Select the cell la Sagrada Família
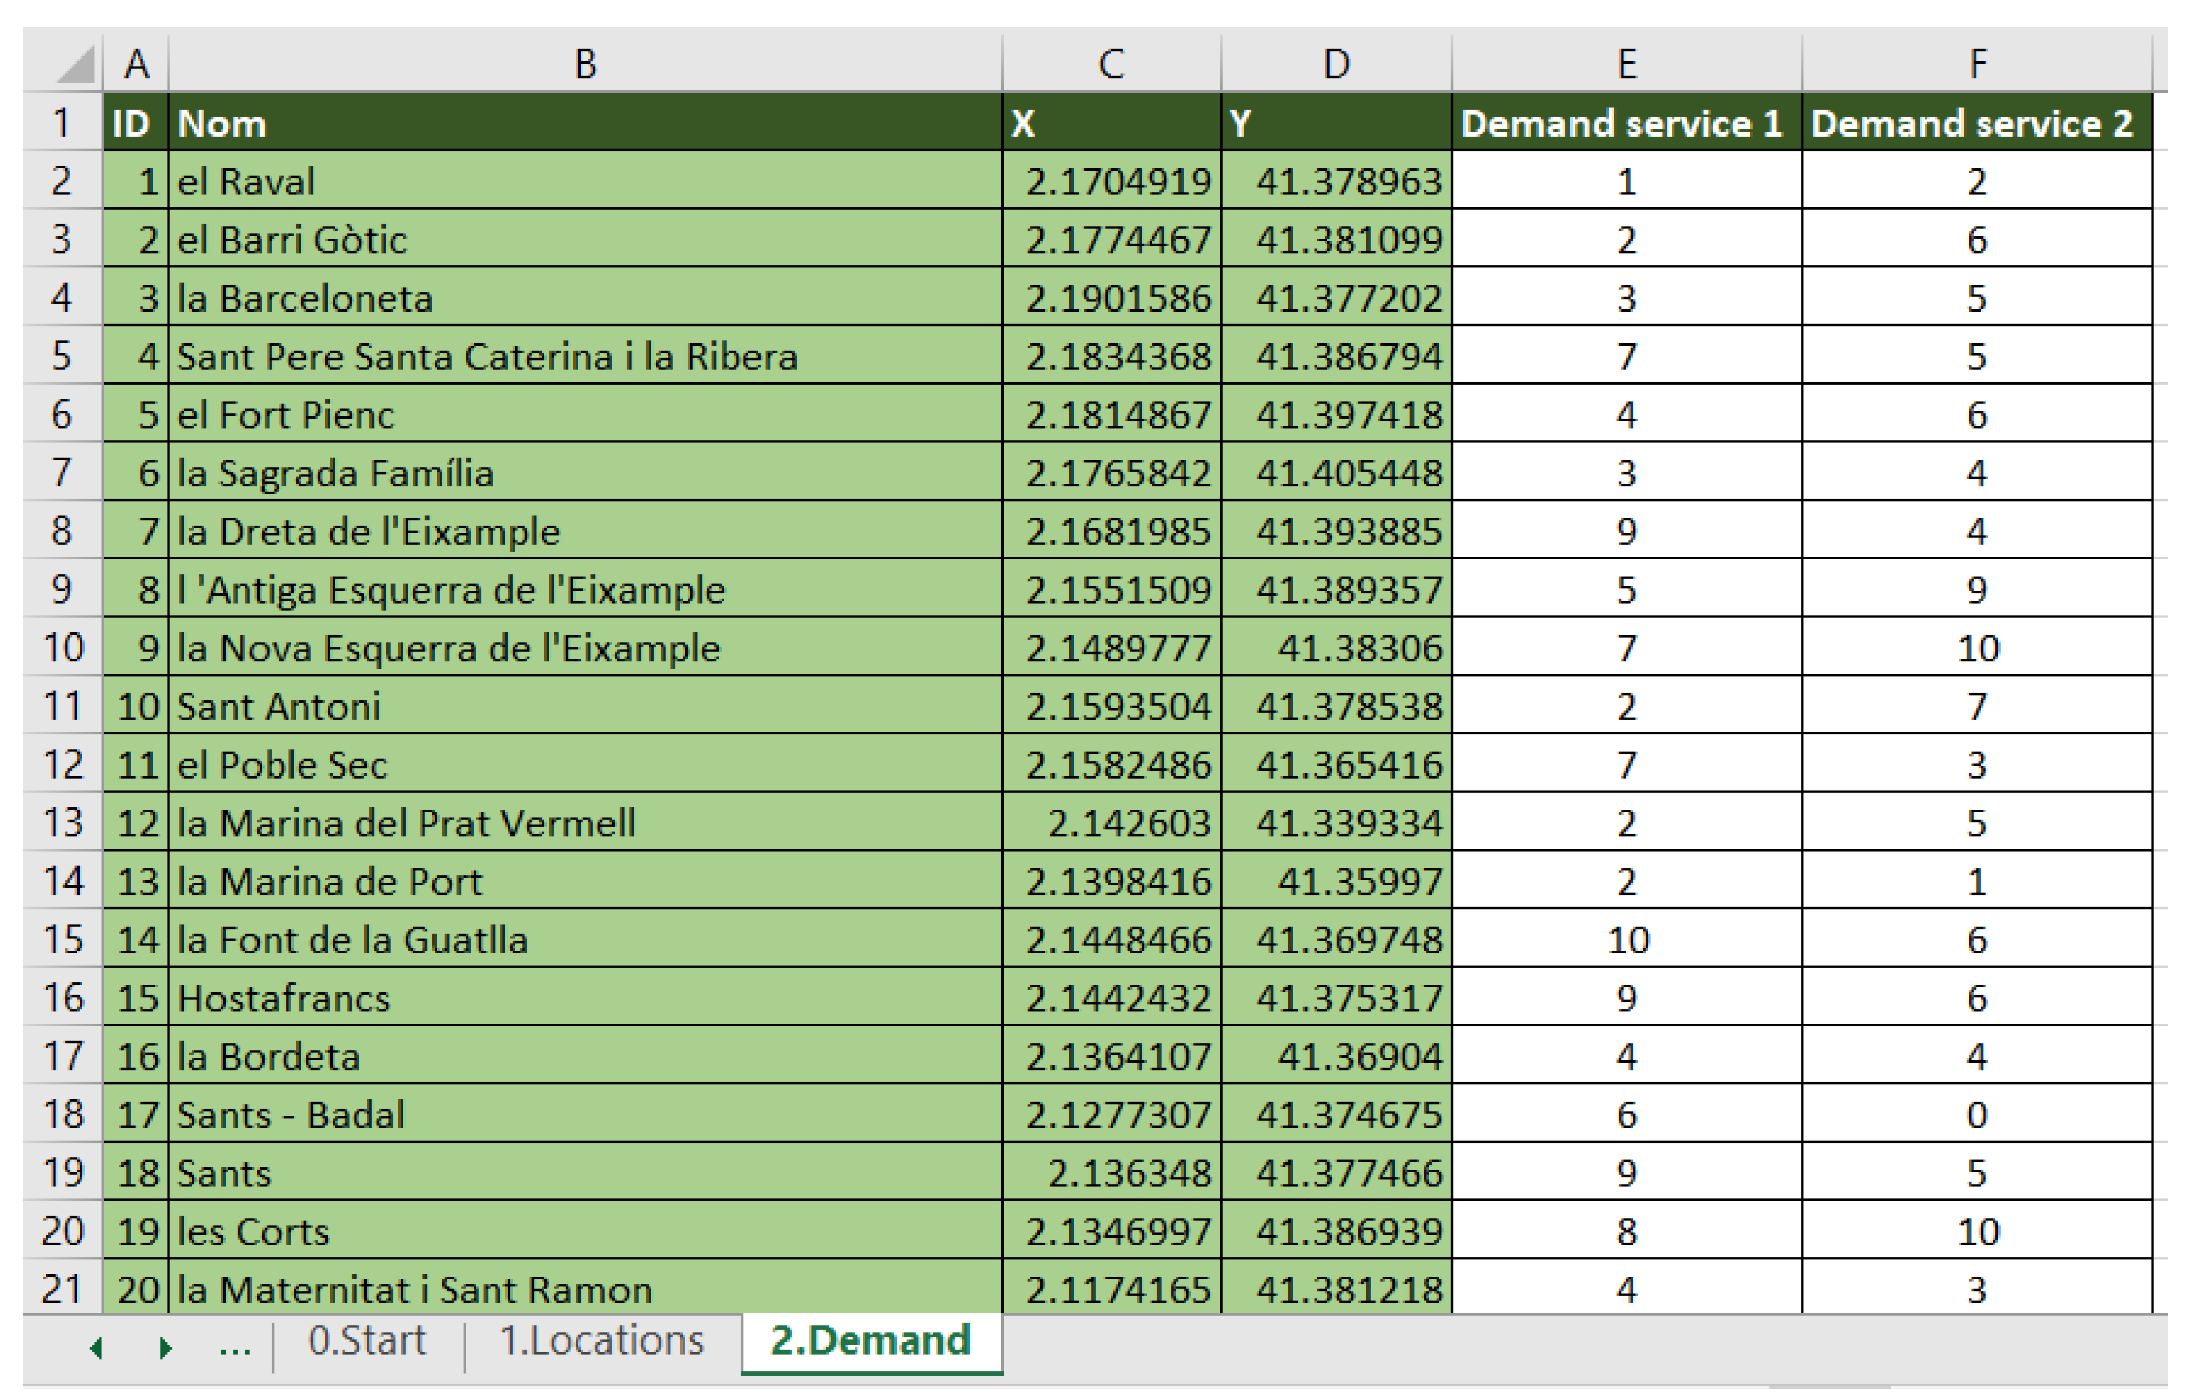This screenshot has height=1398, width=2195. pos(585,472)
